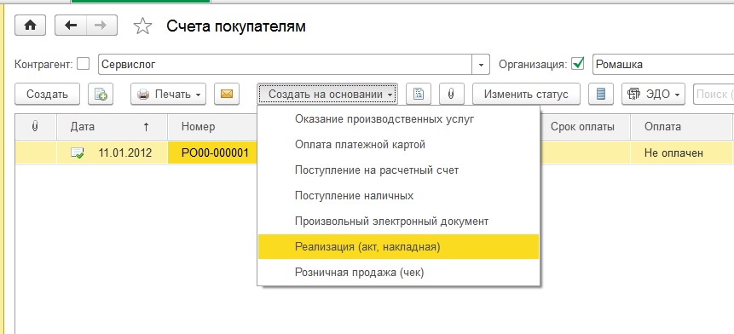This screenshot has height=334, width=734.
Task: Click into the Сервислог contractor field
Action: click(x=285, y=65)
